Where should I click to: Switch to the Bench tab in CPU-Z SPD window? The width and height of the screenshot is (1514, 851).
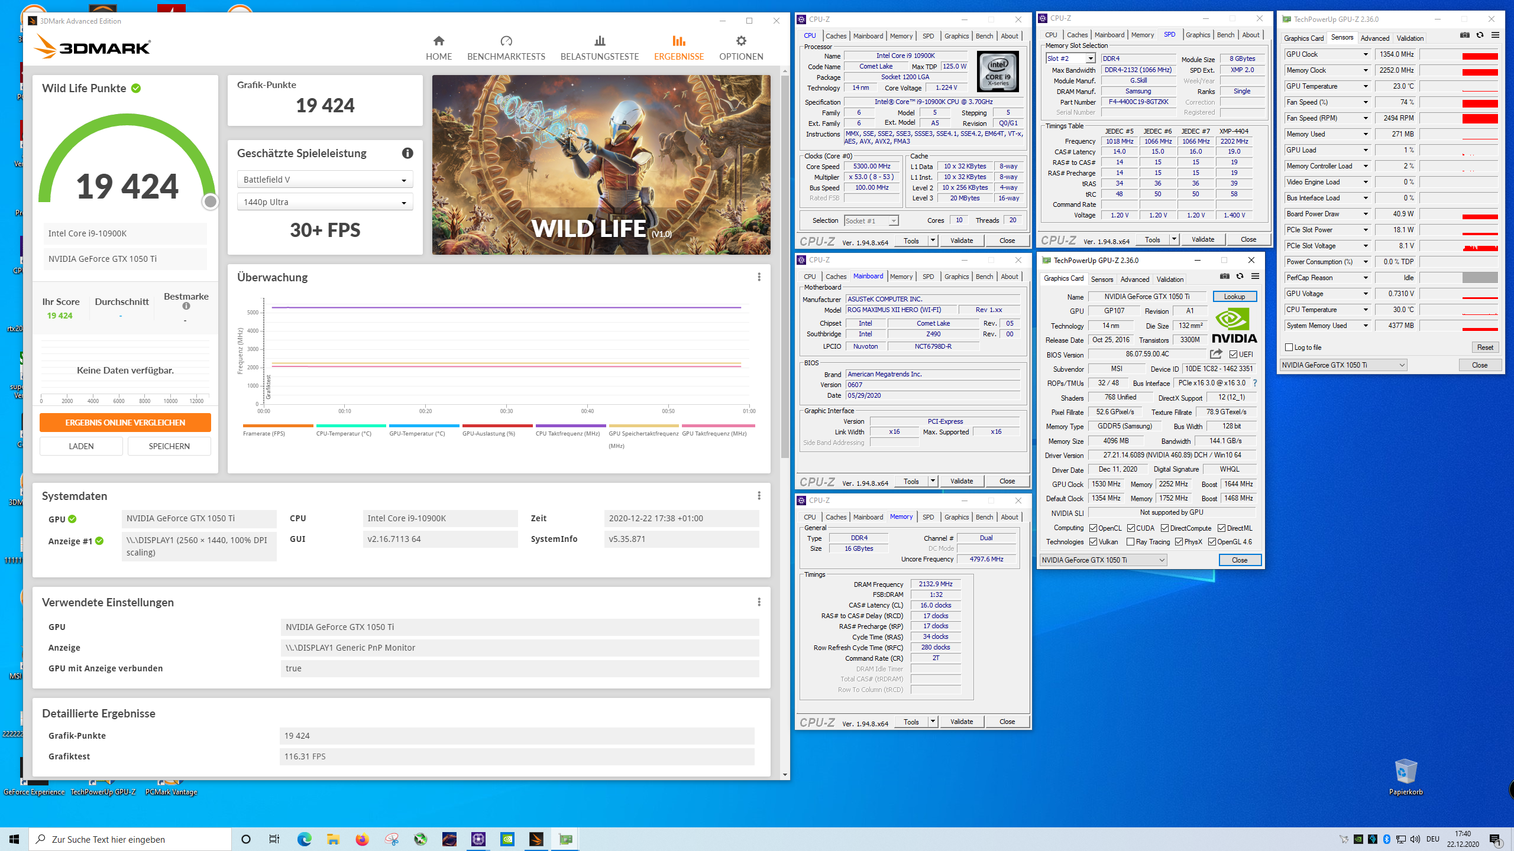click(x=1225, y=35)
